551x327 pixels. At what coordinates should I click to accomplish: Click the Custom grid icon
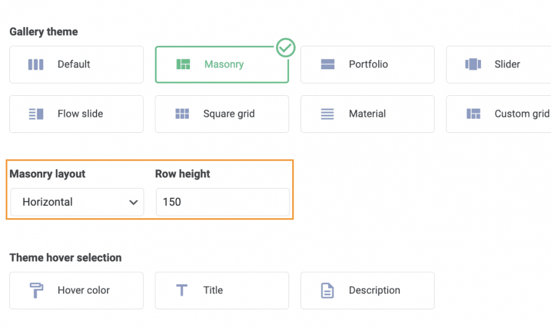click(473, 114)
